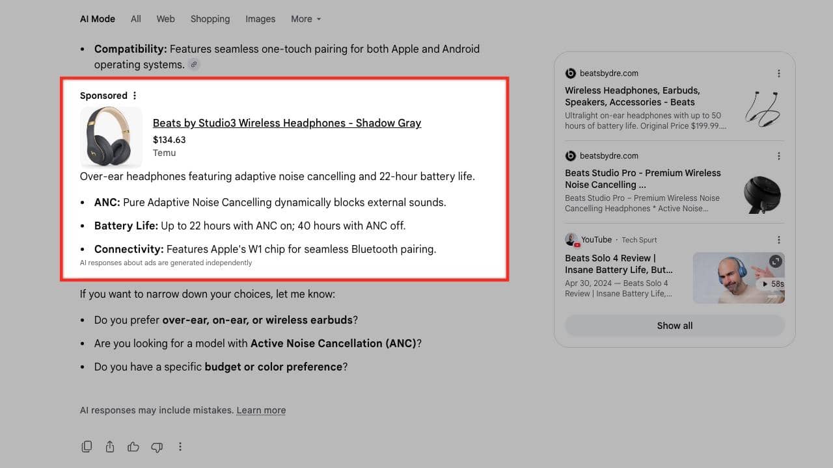Open the Beats by Studio3 Wireless Headphones link
The width and height of the screenshot is (833, 468).
click(x=287, y=123)
